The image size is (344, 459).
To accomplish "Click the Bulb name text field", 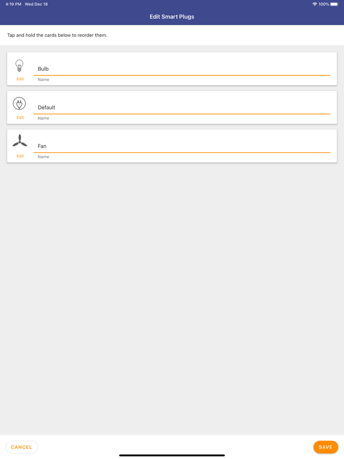I will [x=182, y=69].
